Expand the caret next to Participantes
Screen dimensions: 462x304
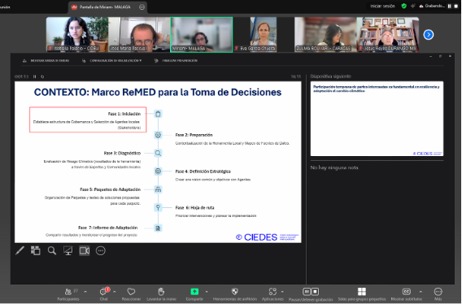(85, 292)
